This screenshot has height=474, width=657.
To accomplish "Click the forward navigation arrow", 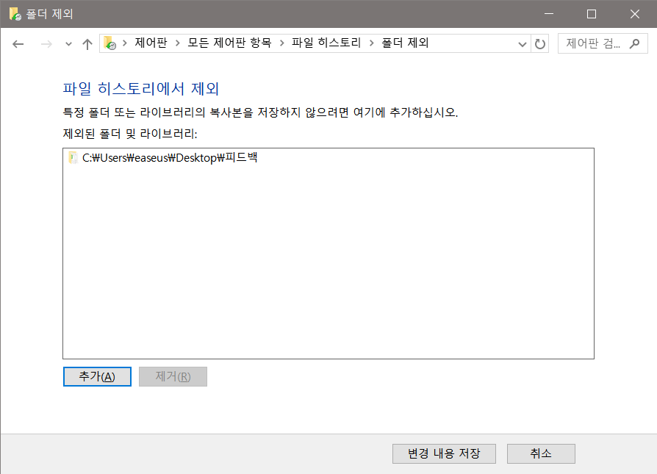I will (x=44, y=43).
